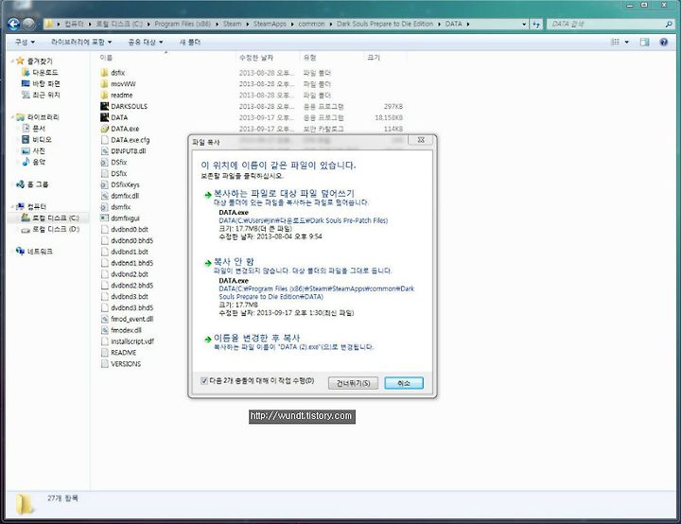Toggle 다음 2개 충돌에 대해 checkbox
This screenshot has width=681, height=524.
pyautogui.click(x=203, y=381)
